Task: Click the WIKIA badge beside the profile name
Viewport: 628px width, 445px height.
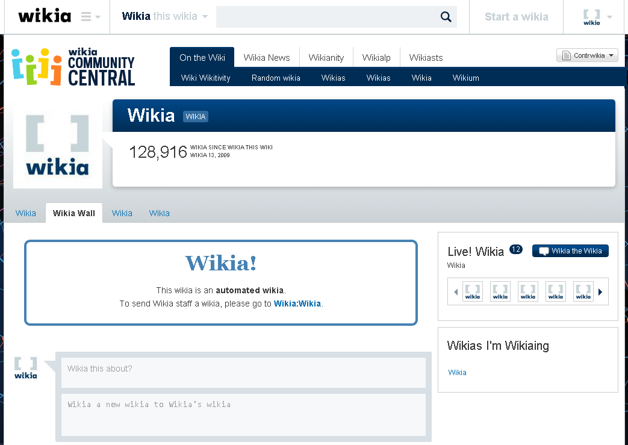Action: [196, 117]
